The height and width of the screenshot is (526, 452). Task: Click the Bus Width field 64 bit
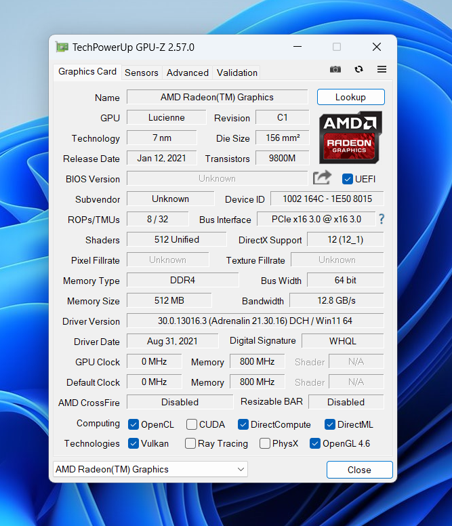coord(346,280)
